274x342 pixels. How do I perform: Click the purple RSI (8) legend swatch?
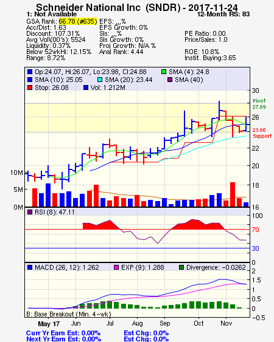pos(30,212)
